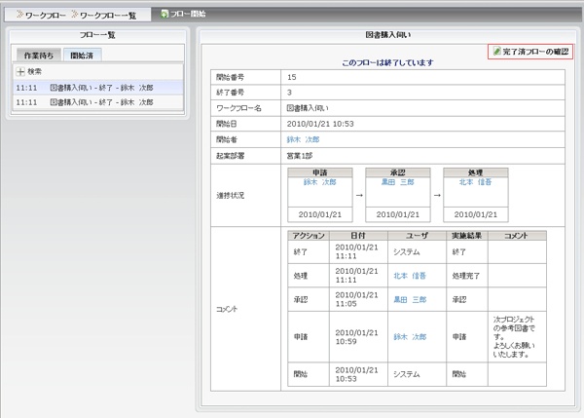The height and width of the screenshot is (418, 584).
Task: Select the highlighted 図書購入伺い flow row
Action: (98, 88)
